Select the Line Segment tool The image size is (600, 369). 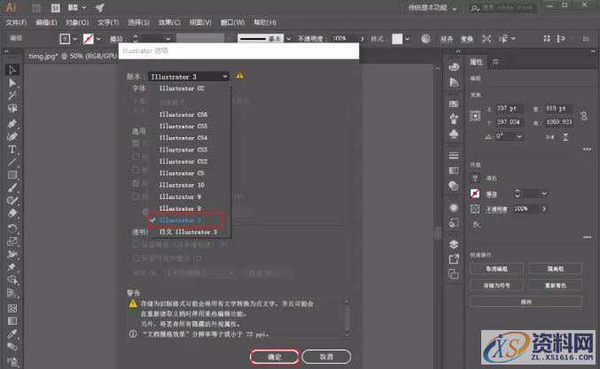(x=12, y=162)
